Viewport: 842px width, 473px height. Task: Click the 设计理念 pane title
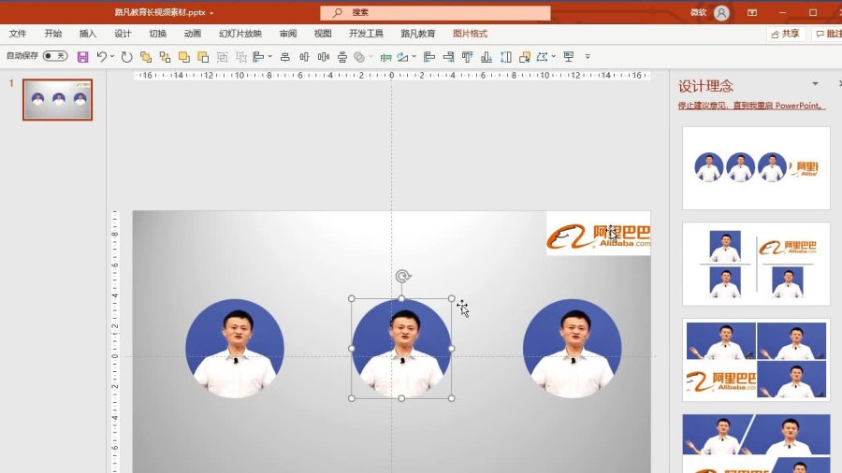pos(705,86)
